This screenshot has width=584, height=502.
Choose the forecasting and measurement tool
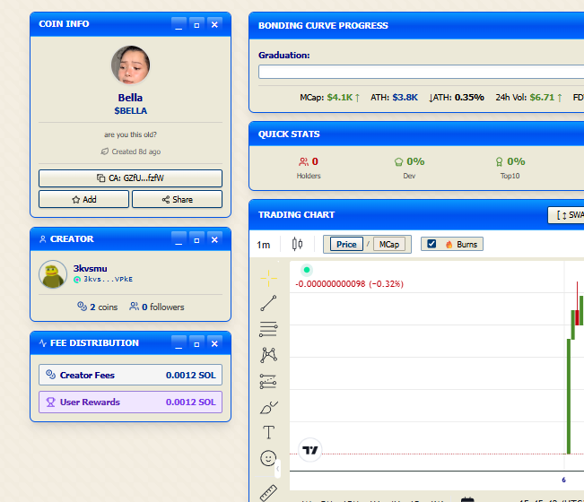coord(268,381)
